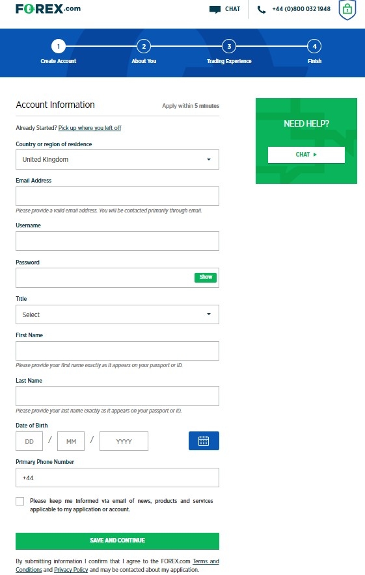
Task: Expand the Title select dropdown
Action: point(118,314)
